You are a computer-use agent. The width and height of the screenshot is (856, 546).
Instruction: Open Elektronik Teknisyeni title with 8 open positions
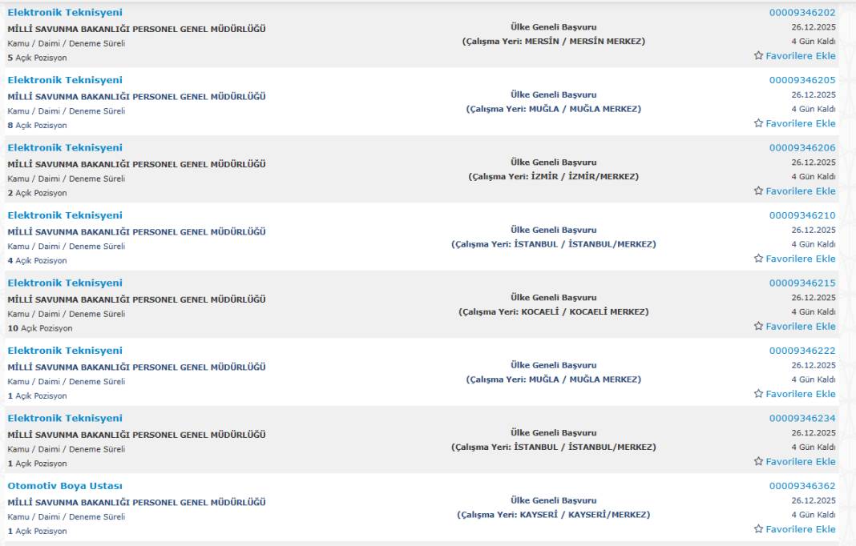tap(65, 80)
